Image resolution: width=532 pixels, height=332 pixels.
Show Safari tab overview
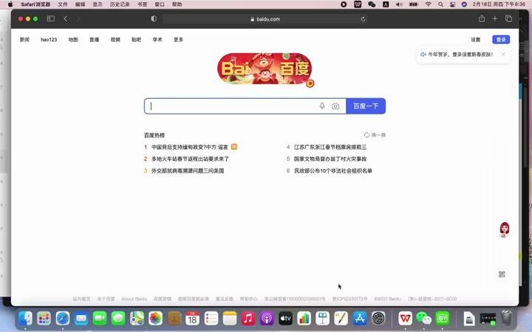508,18
